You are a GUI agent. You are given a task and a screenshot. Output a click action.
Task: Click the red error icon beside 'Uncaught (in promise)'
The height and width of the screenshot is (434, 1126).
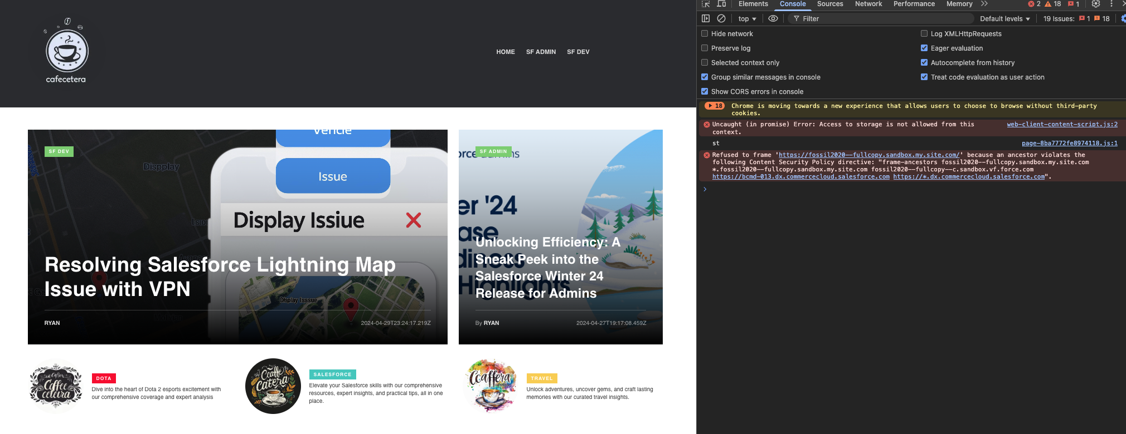tap(707, 125)
